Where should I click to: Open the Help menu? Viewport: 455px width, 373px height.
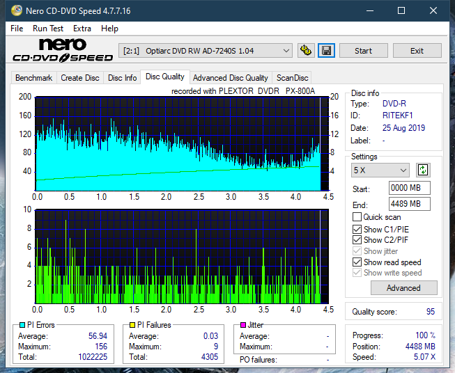(x=109, y=29)
